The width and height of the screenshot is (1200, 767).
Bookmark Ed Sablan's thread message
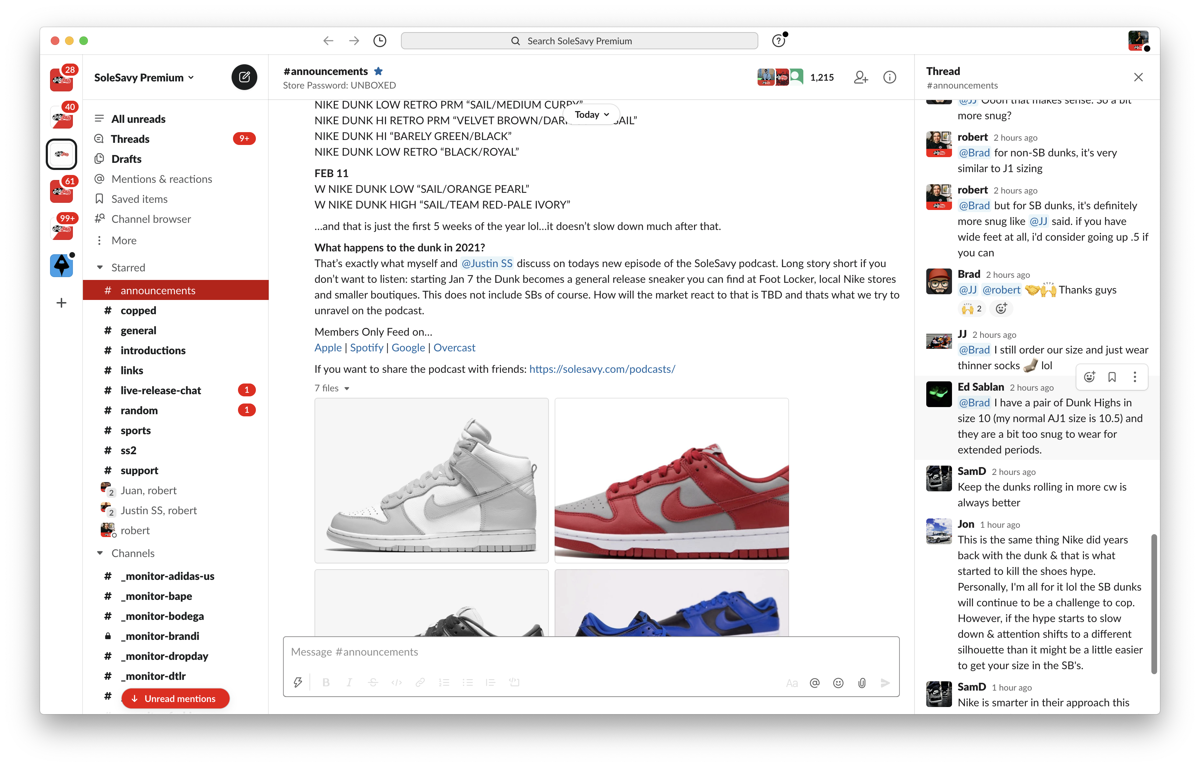(1112, 377)
